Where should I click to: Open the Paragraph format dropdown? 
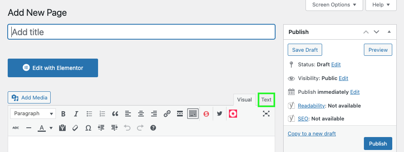(x=33, y=114)
